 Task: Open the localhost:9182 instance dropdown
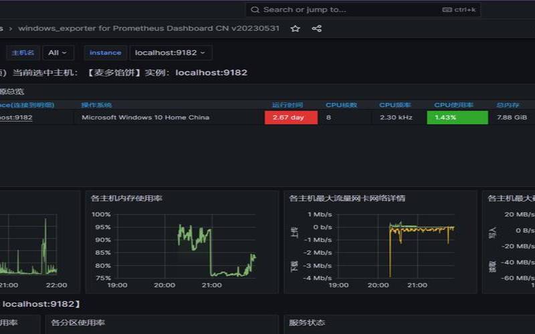click(171, 53)
